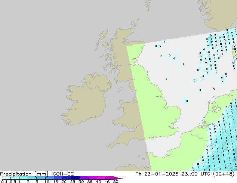237x183 pixels.
Task: Click the 30–35 mm purple legend box
Action: 84,178
